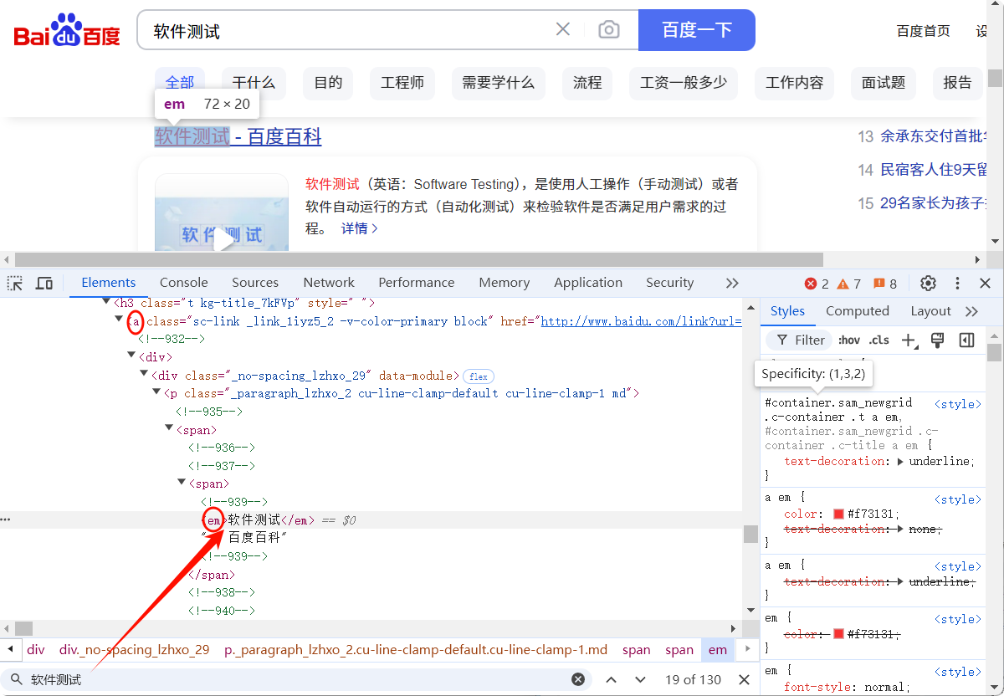Collapse the p _paragraph_lzhxo_2 node
Screen dimensions: 1004x696
[156, 392]
